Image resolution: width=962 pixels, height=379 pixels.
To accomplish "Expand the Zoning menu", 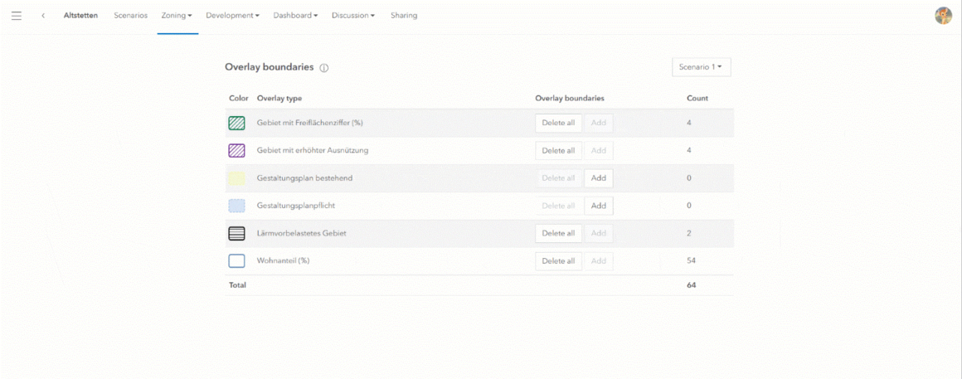I will click(x=177, y=15).
